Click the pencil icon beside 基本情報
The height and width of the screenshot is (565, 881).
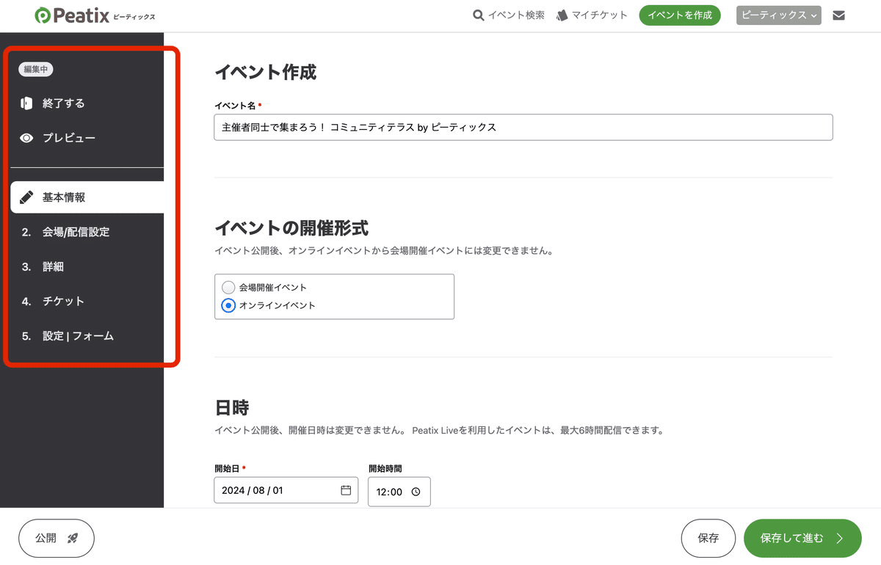(27, 197)
